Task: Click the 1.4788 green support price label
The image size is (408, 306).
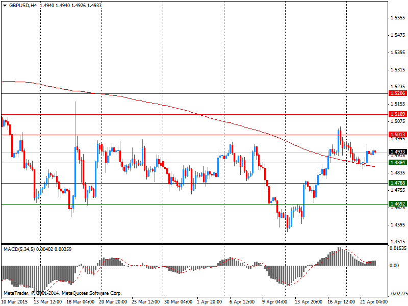Action: (x=398, y=183)
